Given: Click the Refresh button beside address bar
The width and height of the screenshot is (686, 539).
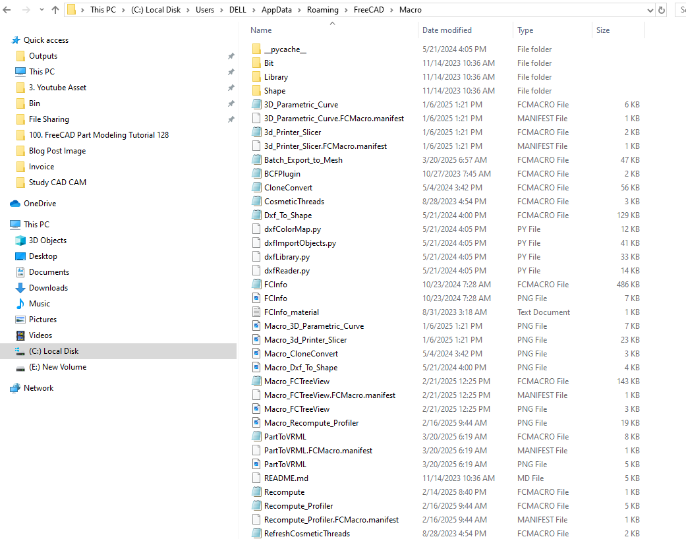Looking at the screenshot, I should 662,10.
